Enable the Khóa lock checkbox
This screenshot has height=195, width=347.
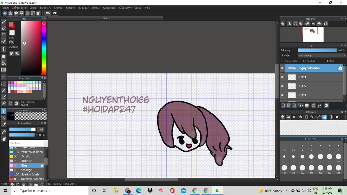(x=327, y=61)
